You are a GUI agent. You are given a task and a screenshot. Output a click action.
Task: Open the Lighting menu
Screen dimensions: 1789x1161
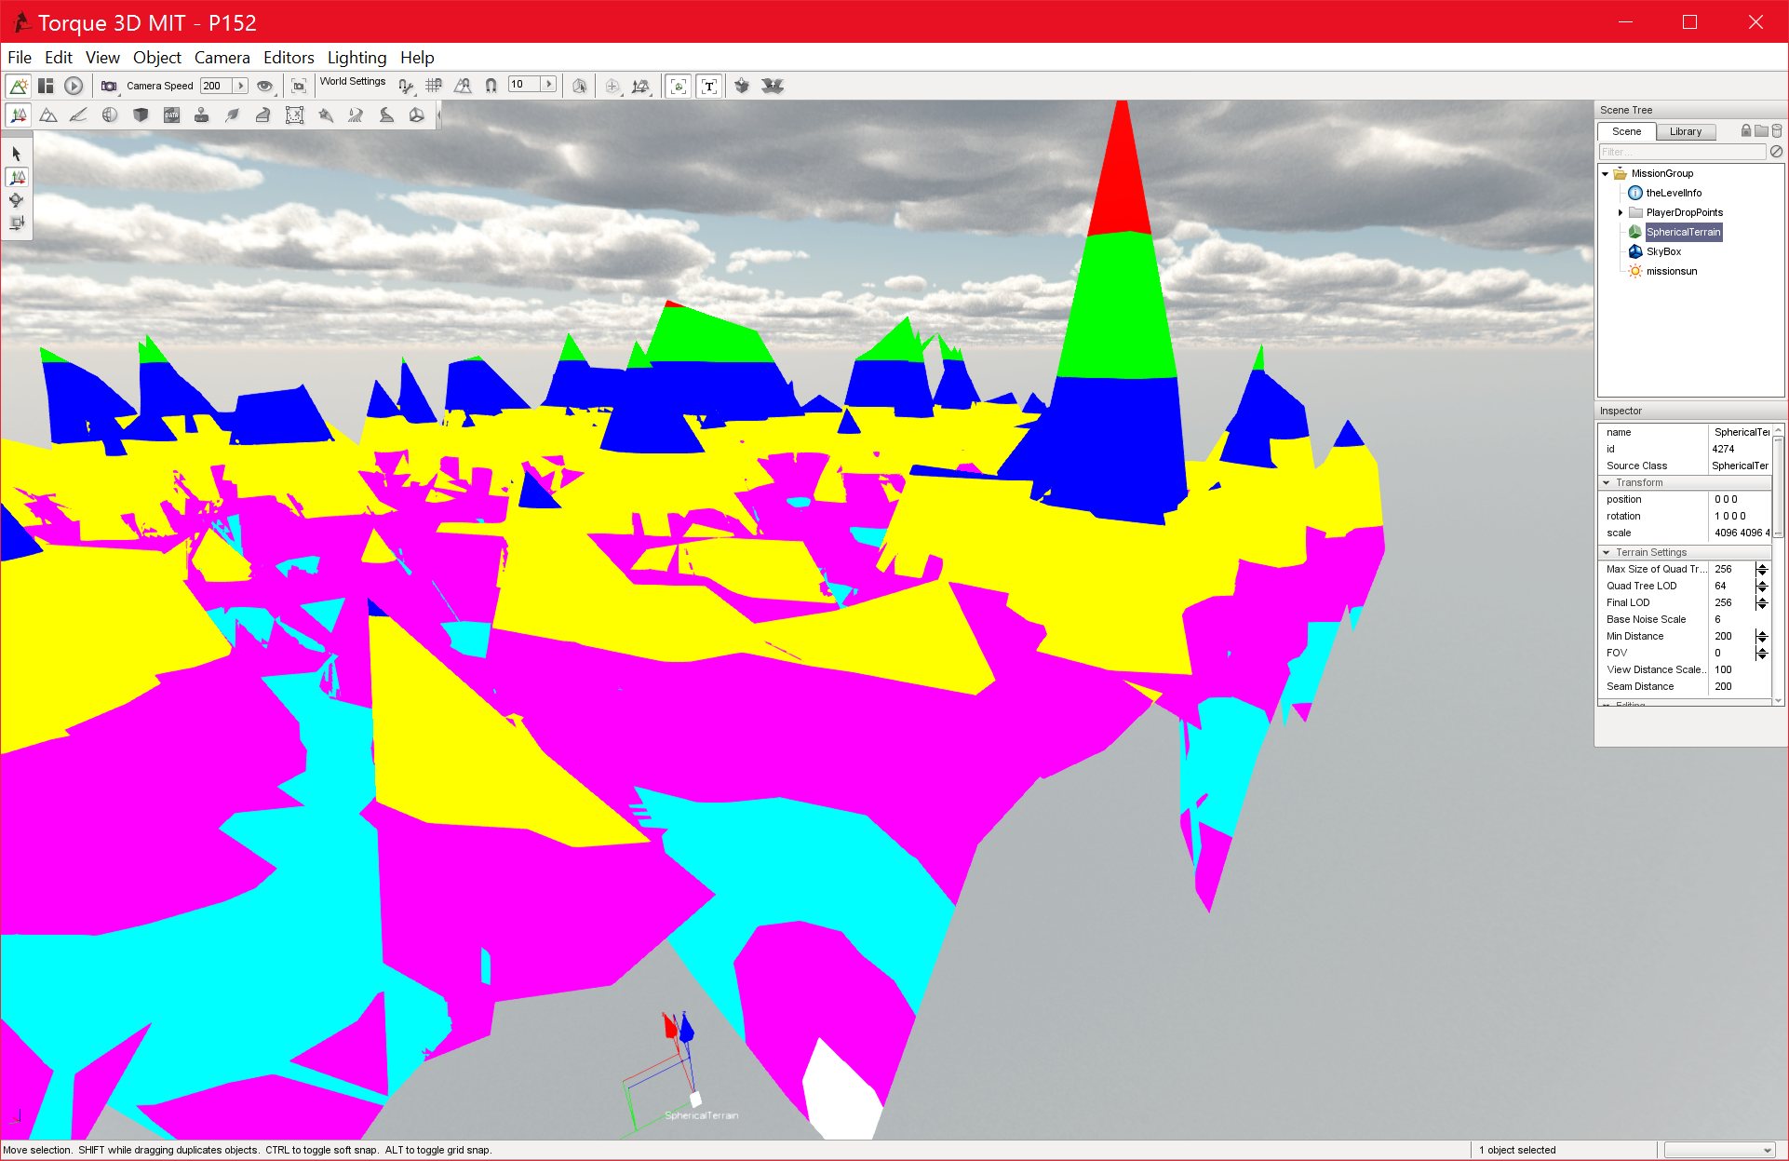[x=356, y=58]
